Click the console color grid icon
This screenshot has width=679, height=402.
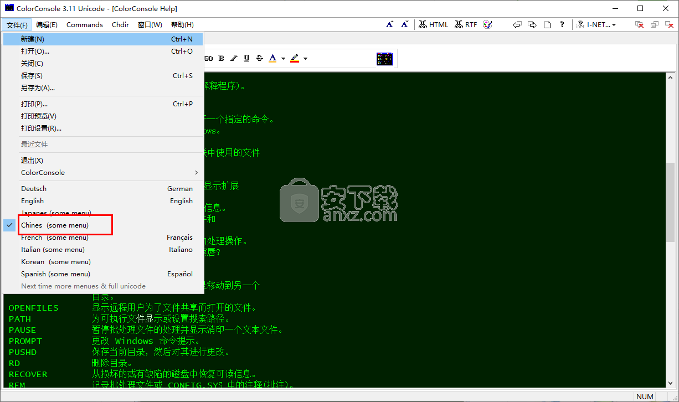point(384,59)
